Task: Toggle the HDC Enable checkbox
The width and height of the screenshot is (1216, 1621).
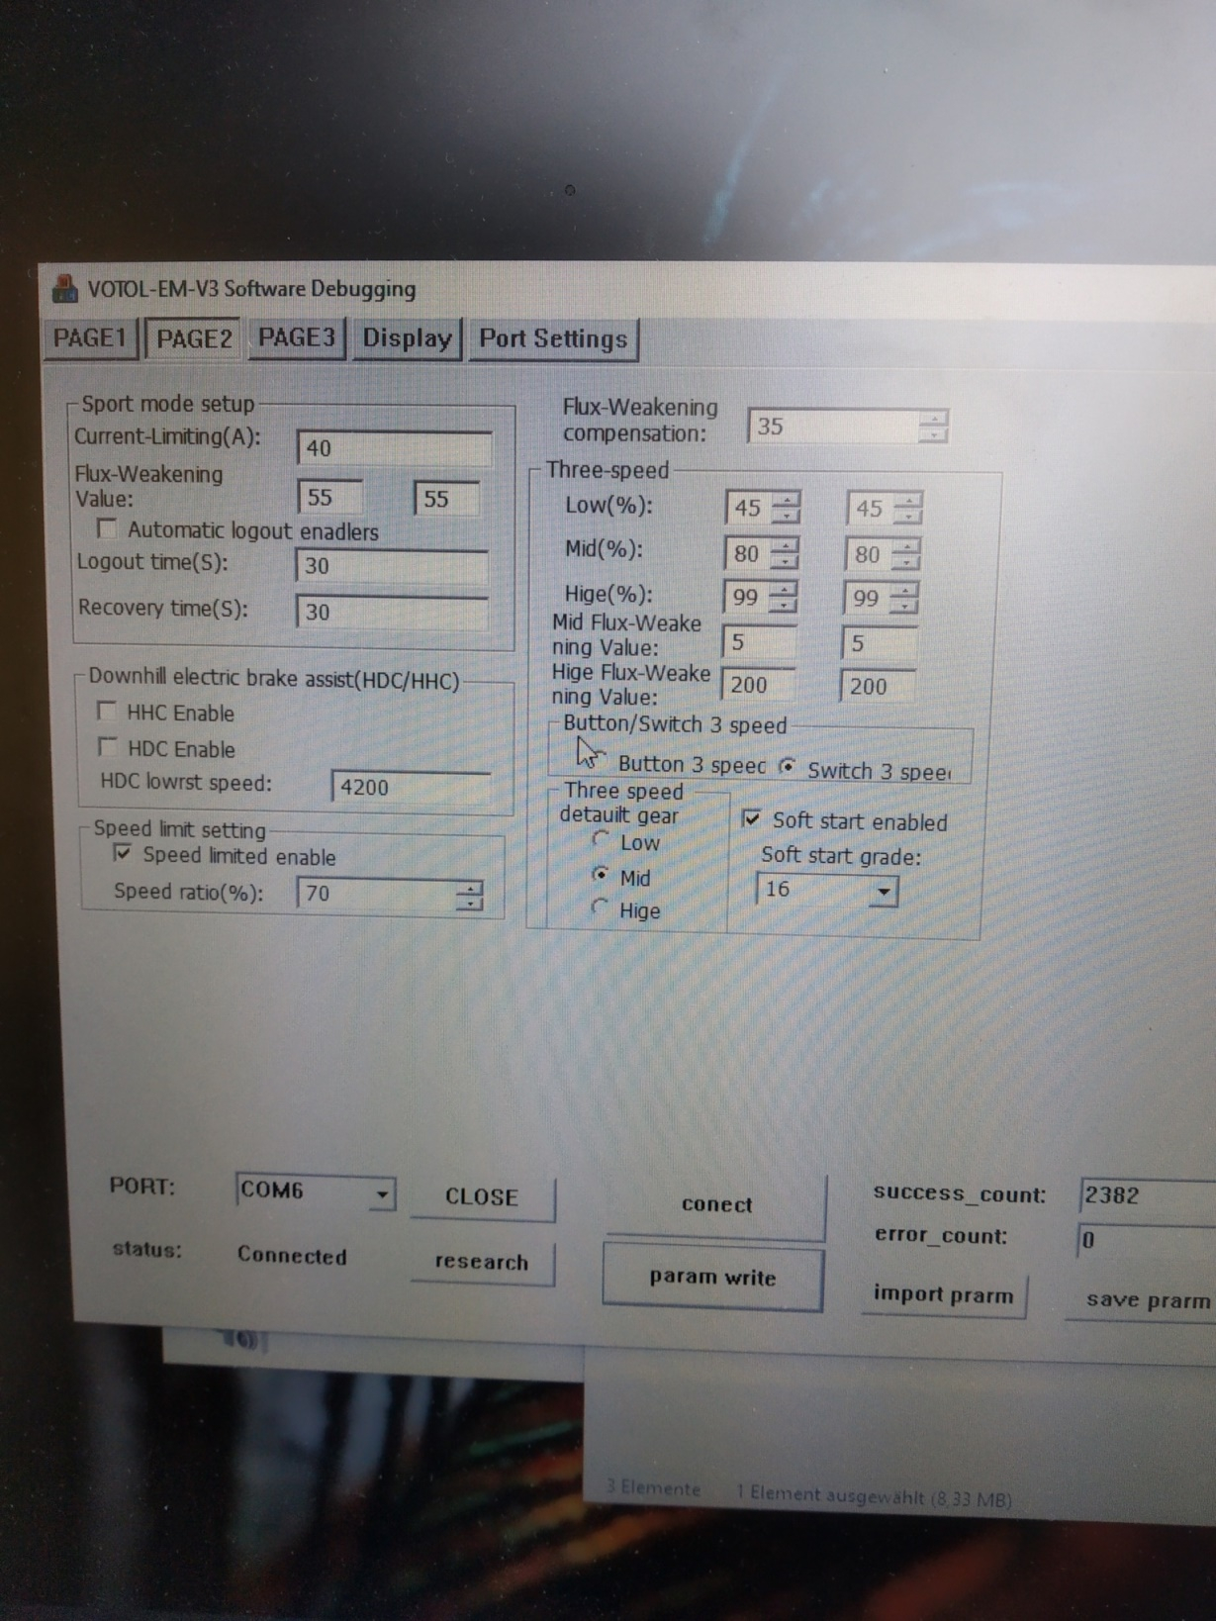Action: pyautogui.click(x=107, y=746)
